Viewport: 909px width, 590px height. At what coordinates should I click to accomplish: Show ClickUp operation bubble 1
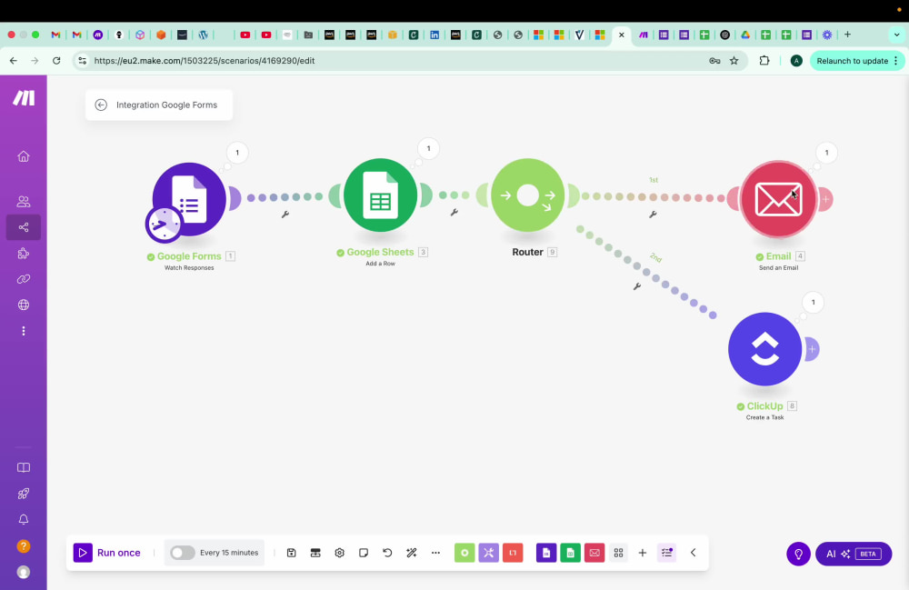pyautogui.click(x=814, y=302)
